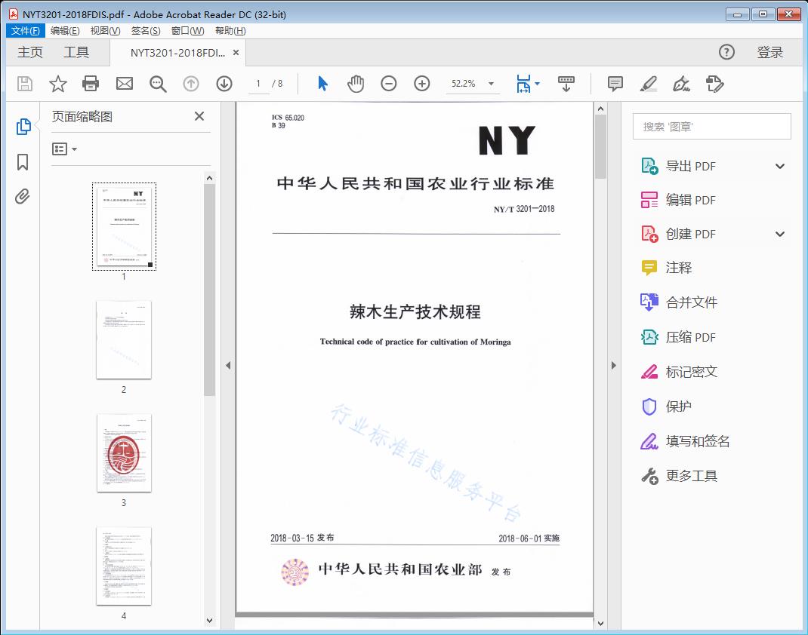Click the Zoom out minus icon
This screenshot has width=808, height=635.
point(389,84)
